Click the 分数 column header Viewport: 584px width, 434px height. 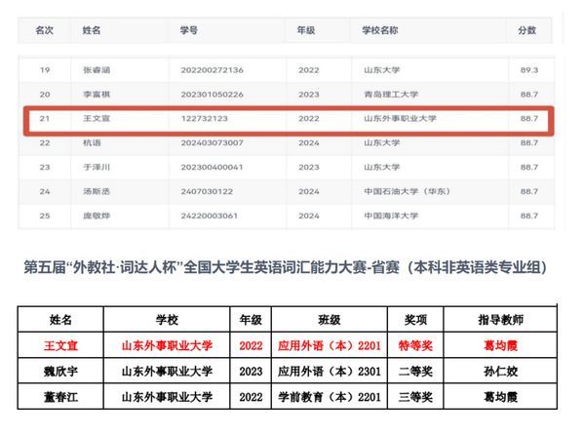click(x=526, y=30)
